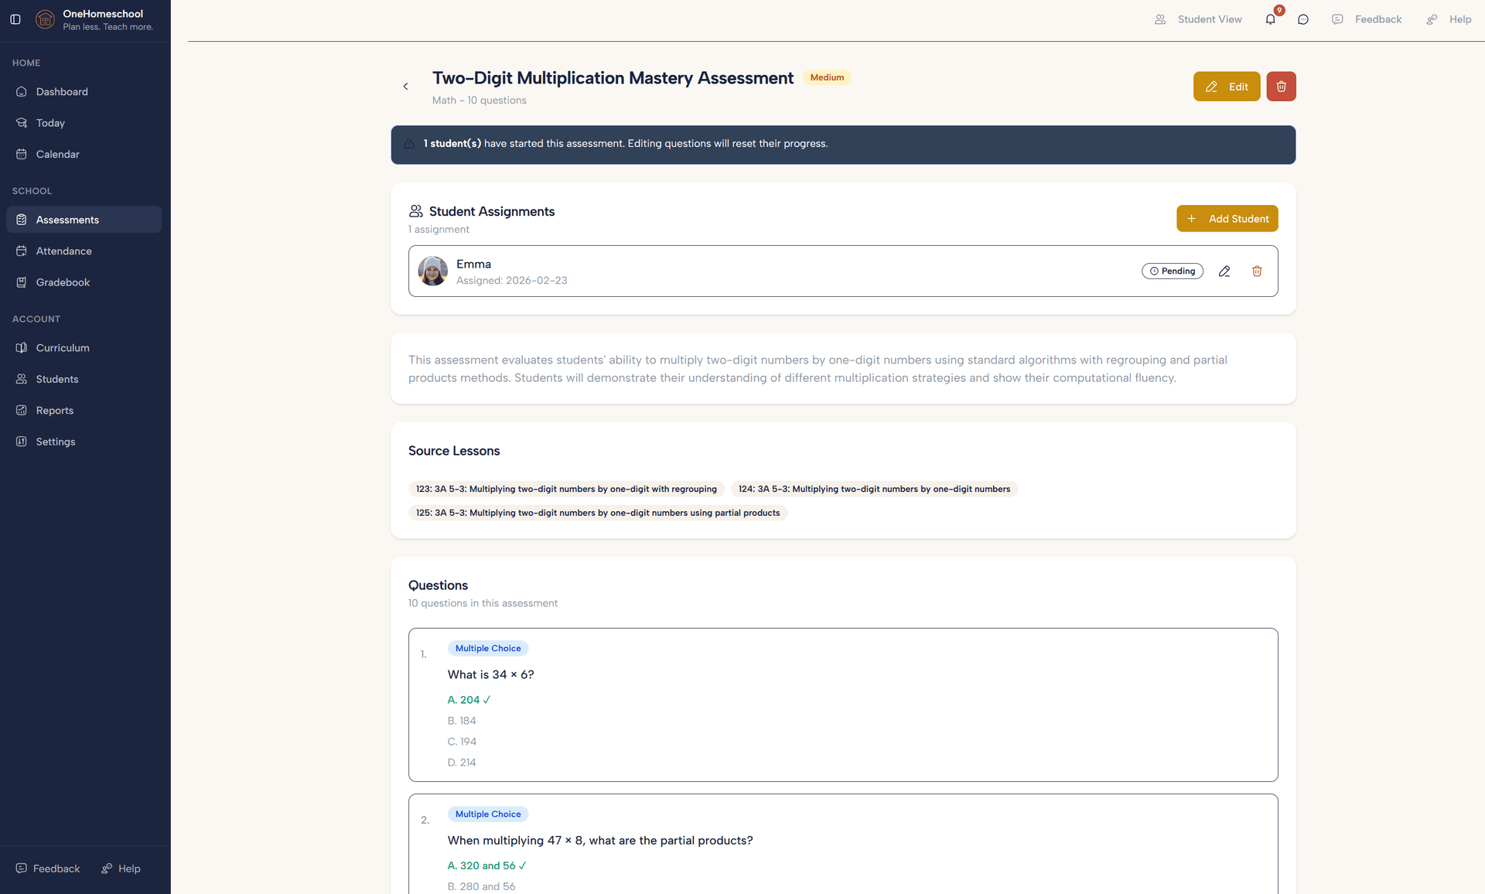Open the Assessments section
This screenshot has height=894, width=1485.
(66, 219)
